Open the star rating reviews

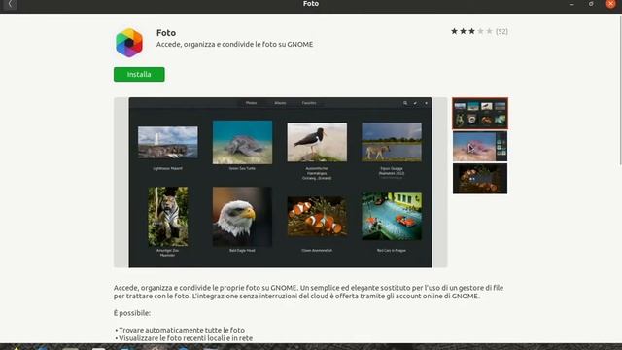[471, 31]
